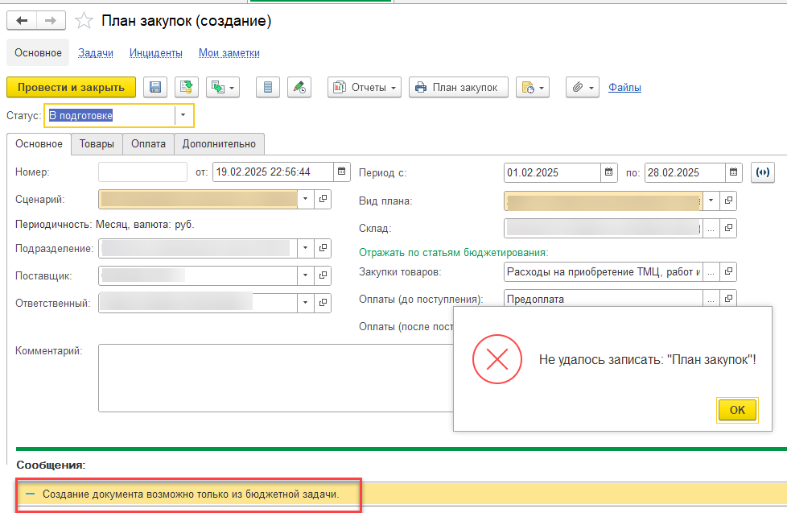
Task: Go forward with the right arrow button
Action: coord(51,21)
